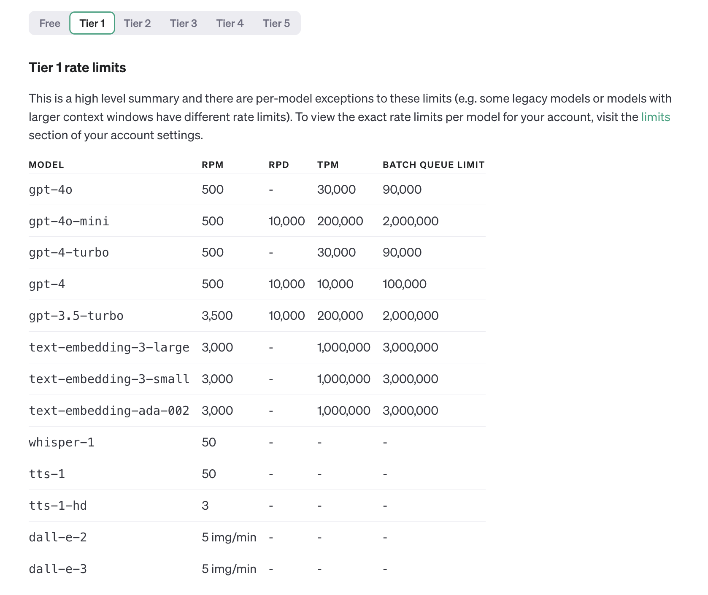Image resolution: width=708 pixels, height=595 pixels.
Task: Open the Tier 2 tab
Action: (137, 23)
